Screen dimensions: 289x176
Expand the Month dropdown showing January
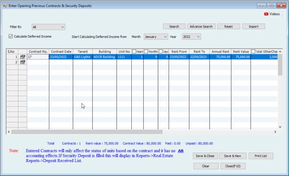coord(155,36)
